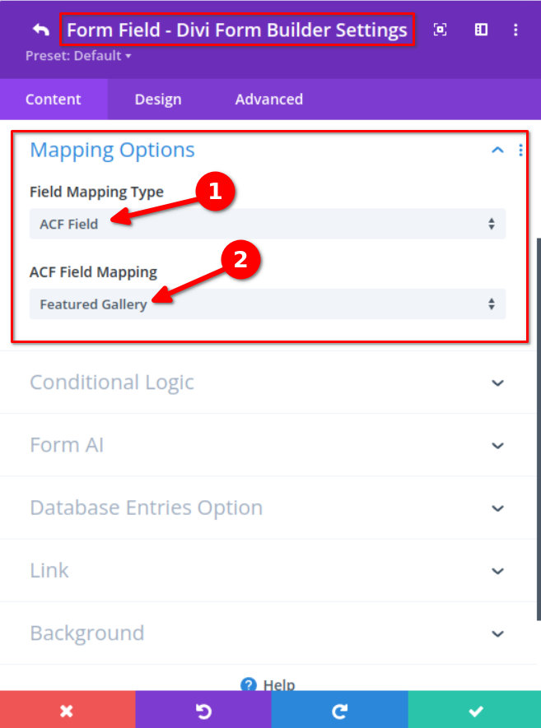Image resolution: width=541 pixels, height=728 pixels.
Task: Click the Help question mark icon
Action: tap(250, 685)
